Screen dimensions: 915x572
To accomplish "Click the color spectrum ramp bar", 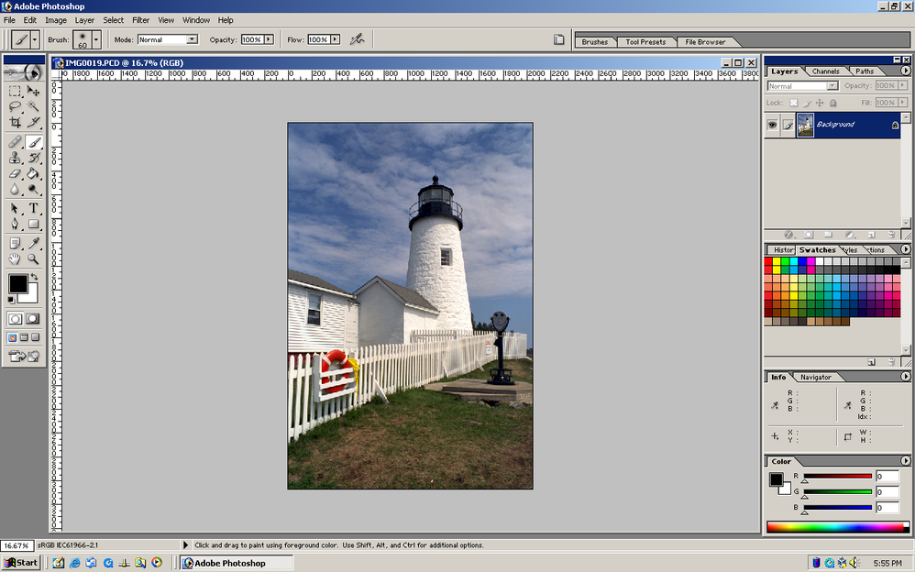I will (838, 527).
